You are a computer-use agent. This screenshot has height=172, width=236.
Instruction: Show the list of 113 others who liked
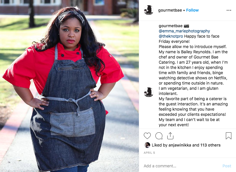pos(210,145)
